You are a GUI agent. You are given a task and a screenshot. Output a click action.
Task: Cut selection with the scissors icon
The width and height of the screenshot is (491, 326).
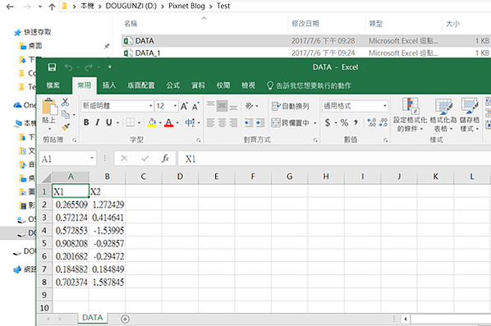(65, 102)
